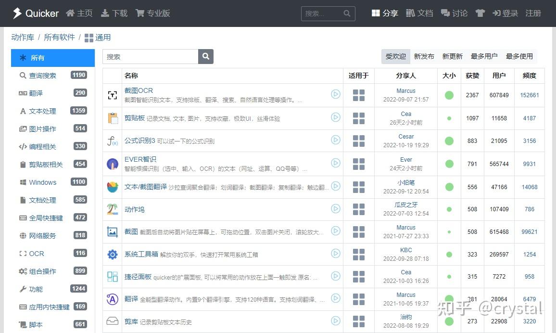Image resolution: width=556 pixels, height=333 pixels.
Task: Switch to the 新发布 sort tab
Action: click(x=424, y=56)
